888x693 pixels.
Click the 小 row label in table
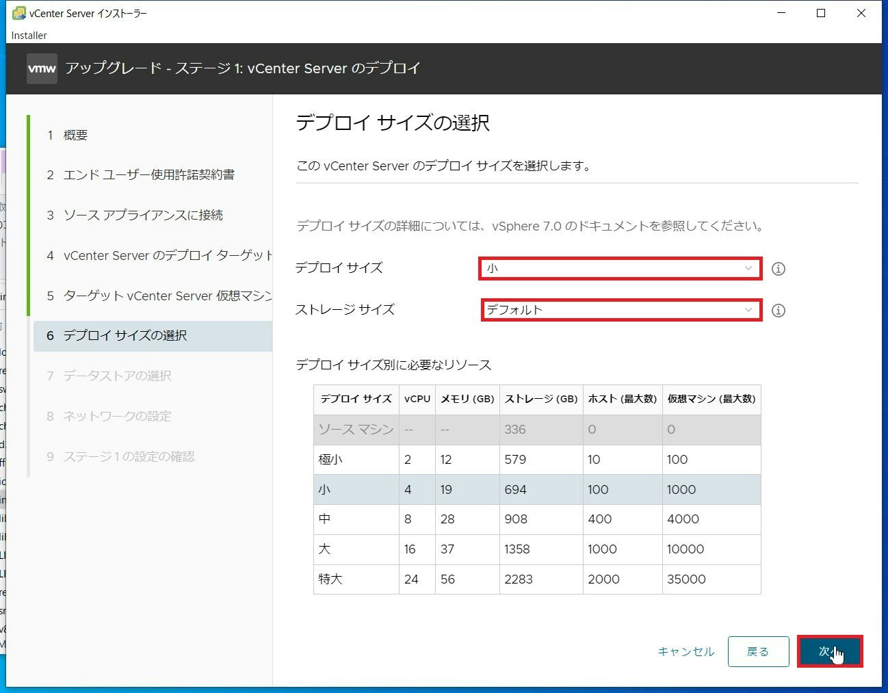324,490
